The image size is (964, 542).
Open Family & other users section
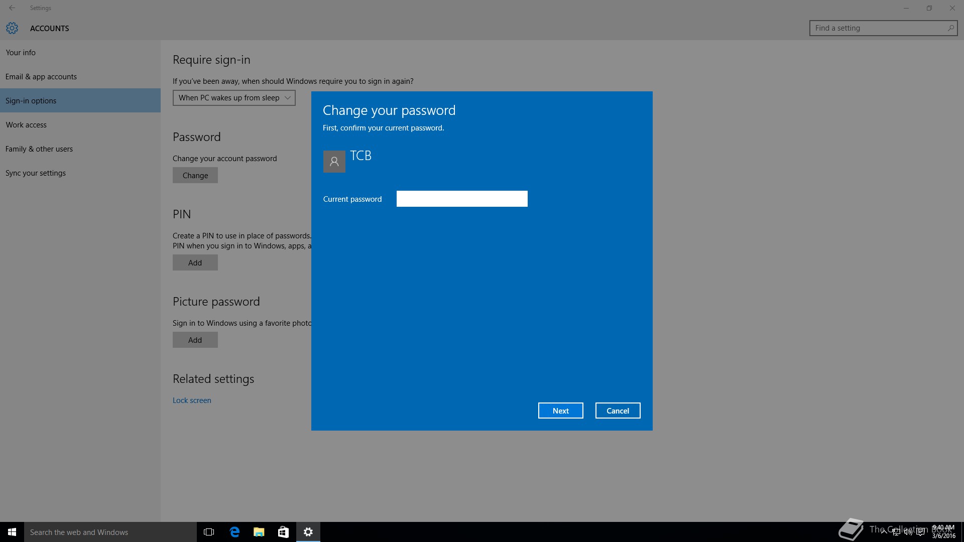tap(80, 149)
